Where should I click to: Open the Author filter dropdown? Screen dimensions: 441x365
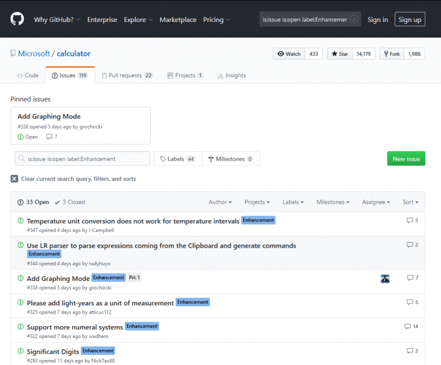tap(220, 202)
